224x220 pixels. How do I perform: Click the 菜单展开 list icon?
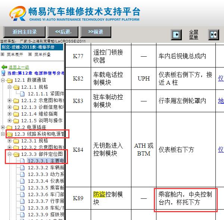tap(3, 54)
